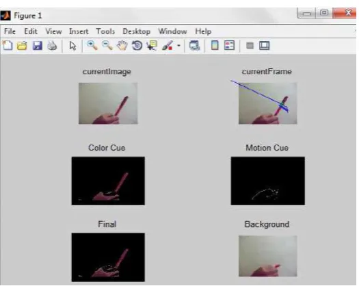Select the Pan hand tool

pos(122,45)
